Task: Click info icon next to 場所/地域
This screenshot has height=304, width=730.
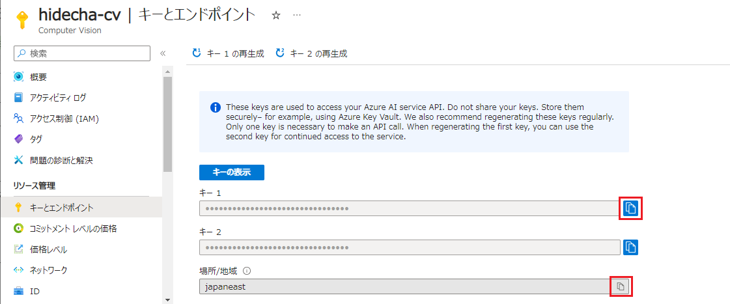Action: (247, 271)
